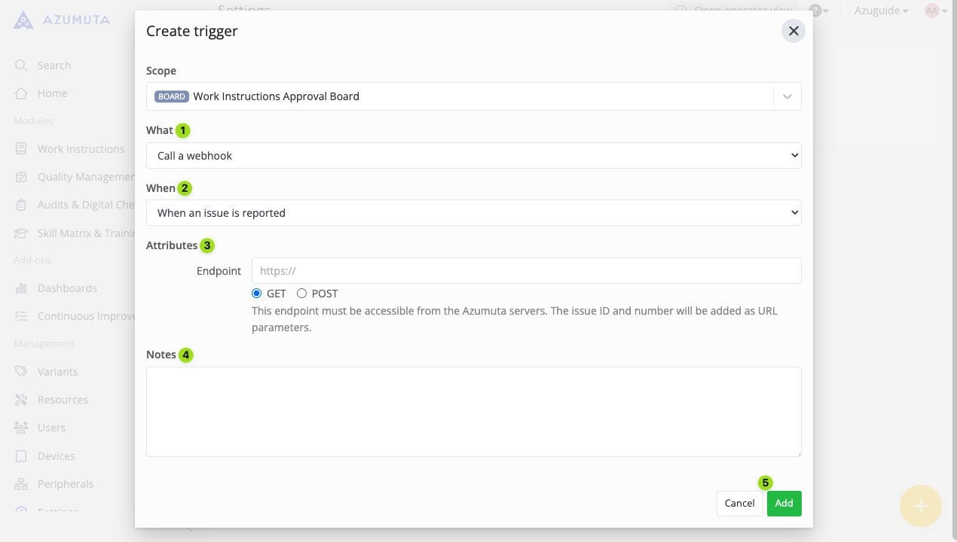Select the POST radio button
The width and height of the screenshot is (957, 542).
pyautogui.click(x=302, y=294)
